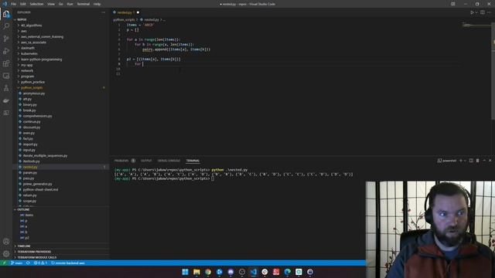Screen dimensions: 495x278
Task: Open the Testing flask icon view
Action: [x=6, y=88]
